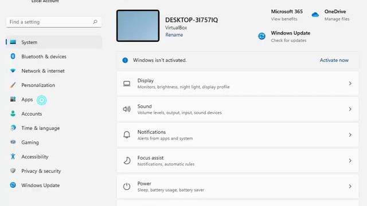Click the Time & language globe icon
Image resolution: width=367 pixels, height=206 pixels.
[x=13, y=128]
